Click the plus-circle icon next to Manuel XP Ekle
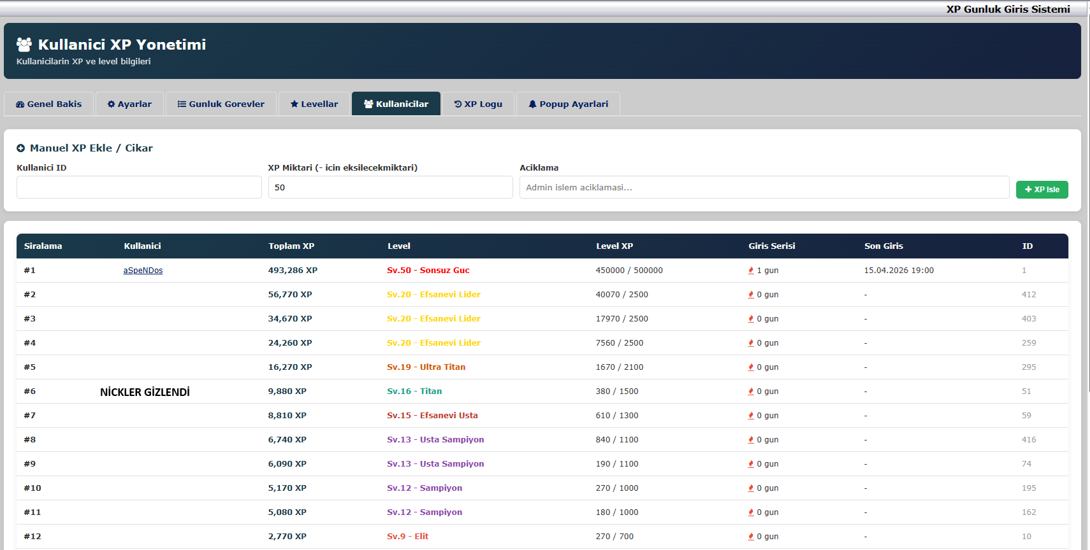The width and height of the screenshot is (1090, 550). point(21,148)
